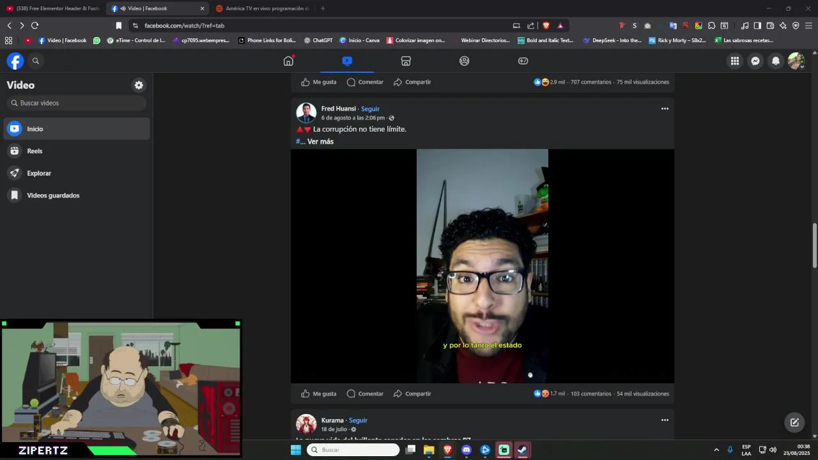
Task: Open Brave Rewards triangle icon
Action: click(x=560, y=26)
